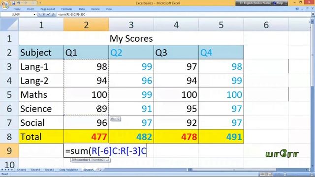Viewport: 315px width, 177px height.
Task: Open the Data ribbon tab
Action: 82,9
